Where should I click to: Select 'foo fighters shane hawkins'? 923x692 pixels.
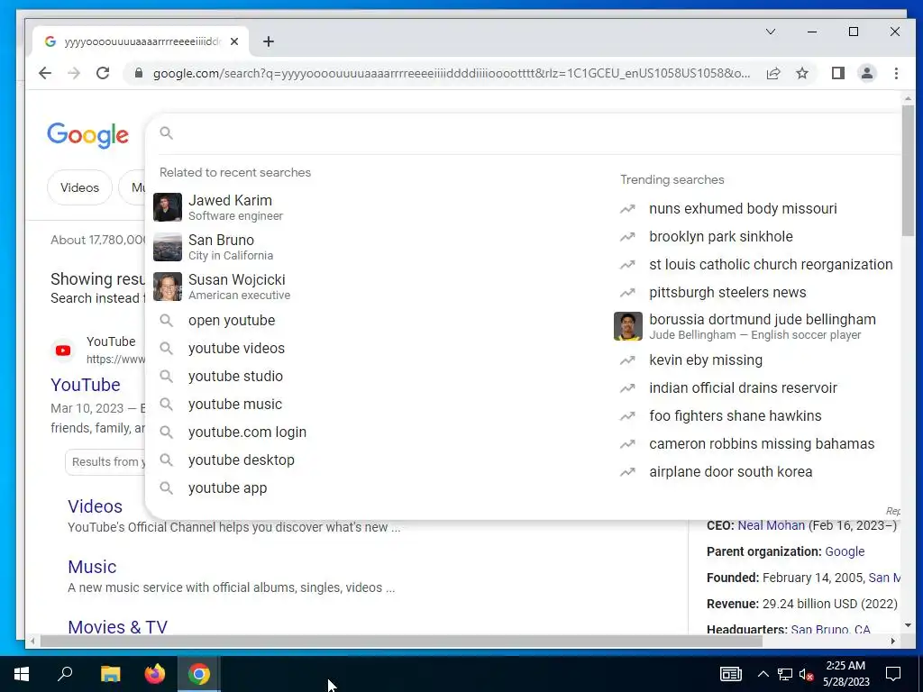756,416
